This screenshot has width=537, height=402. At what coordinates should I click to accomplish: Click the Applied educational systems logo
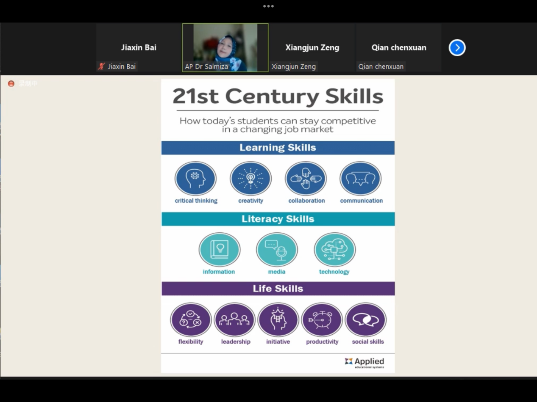pyautogui.click(x=364, y=362)
